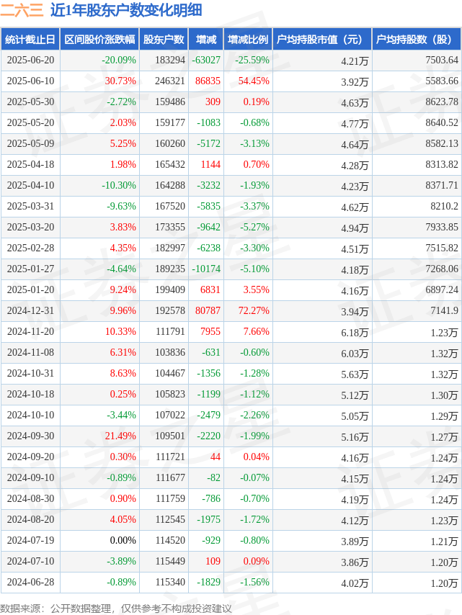Click the 21.49% price change value
This screenshot has height=615, width=462.
pyautogui.click(x=120, y=436)
